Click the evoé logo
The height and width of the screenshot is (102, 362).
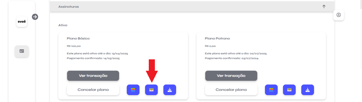tap(22, 22)
